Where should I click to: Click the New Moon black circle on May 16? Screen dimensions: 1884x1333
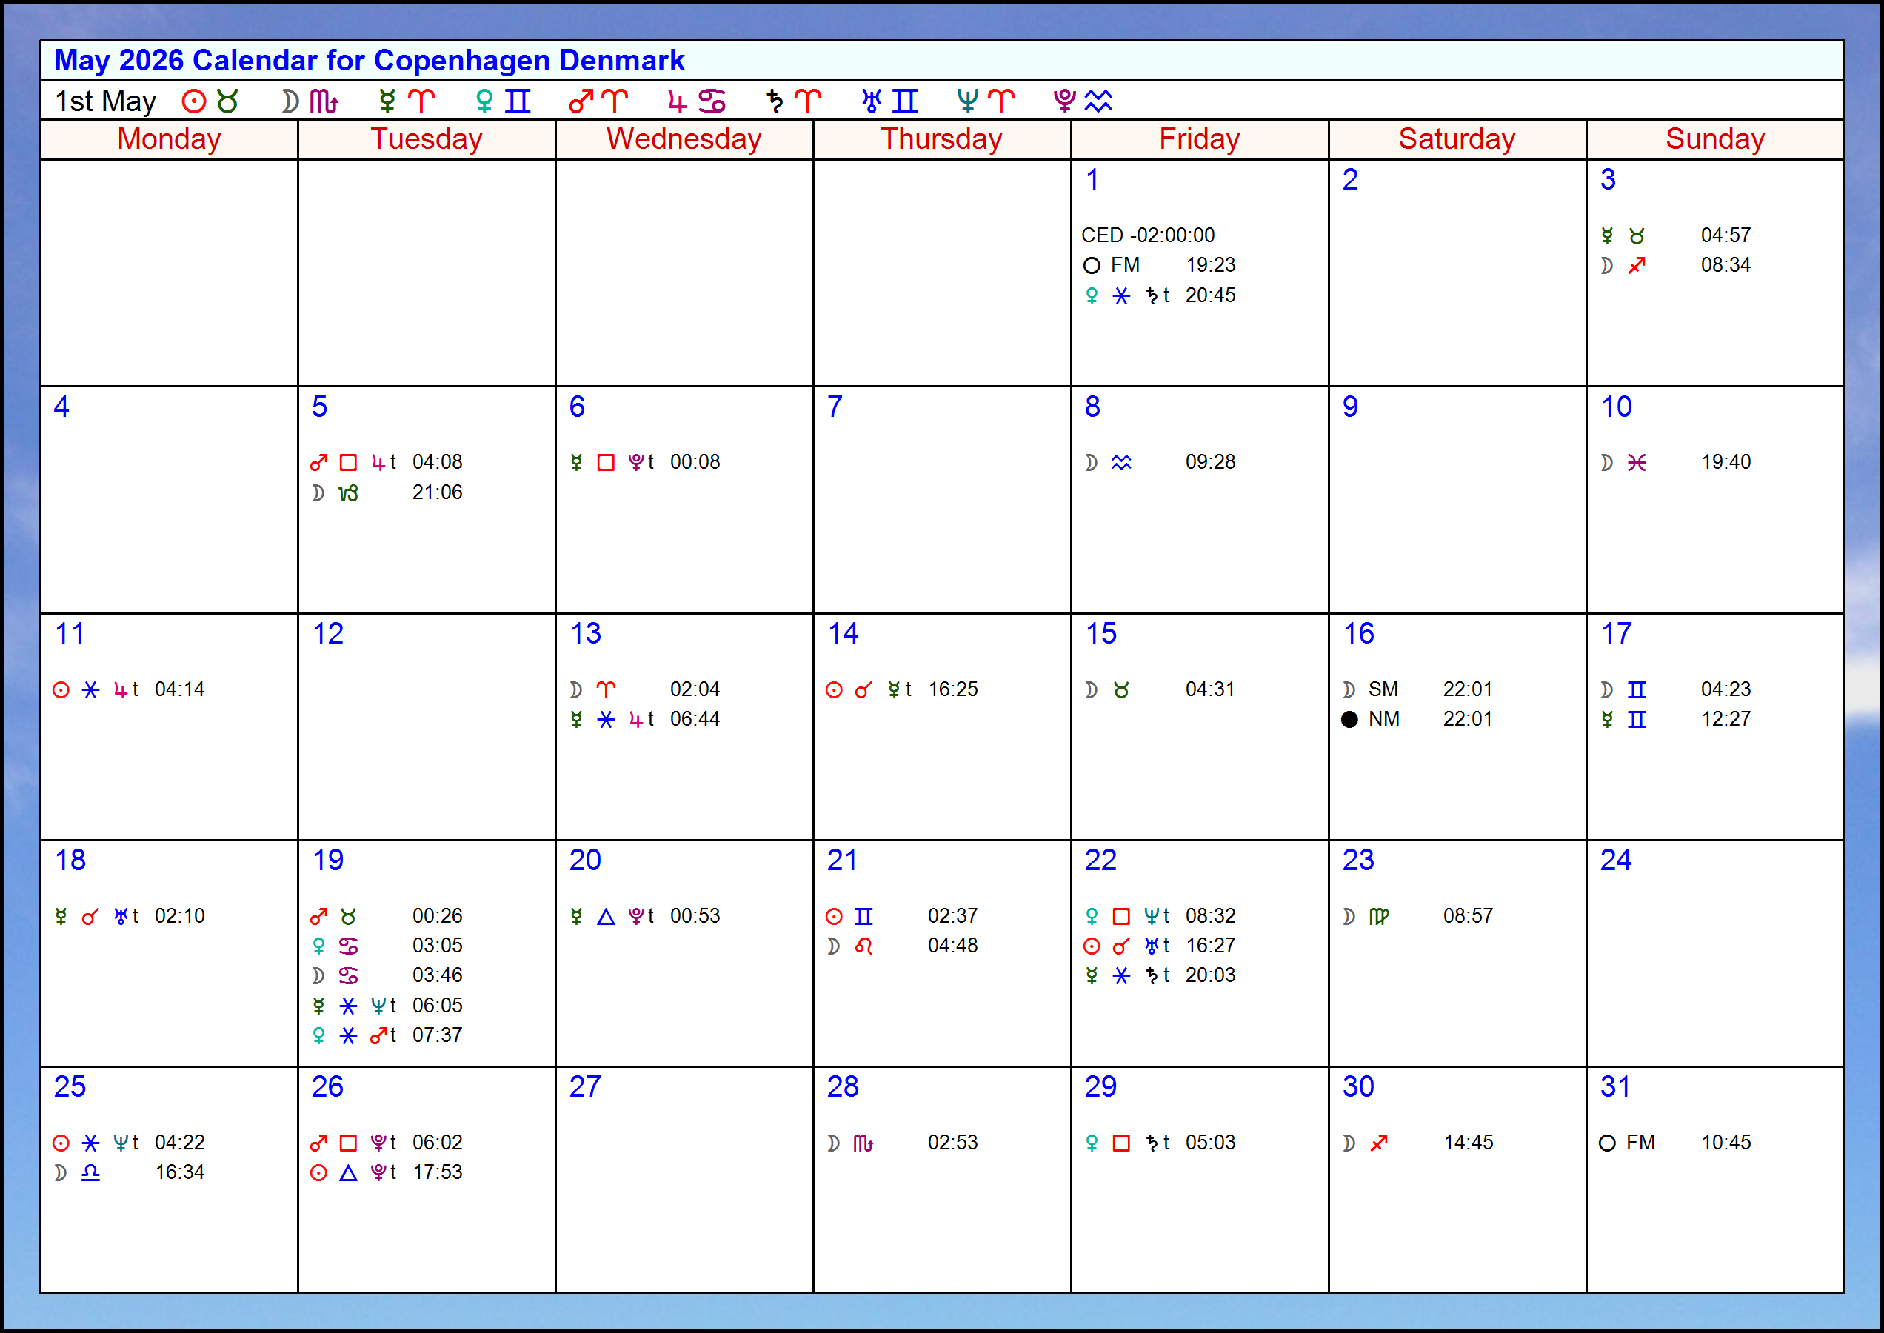pos(1349,720)
